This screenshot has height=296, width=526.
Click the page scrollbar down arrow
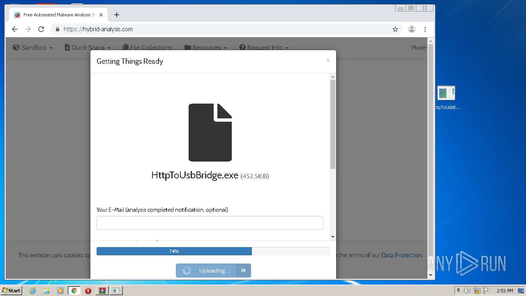(431, 275)
